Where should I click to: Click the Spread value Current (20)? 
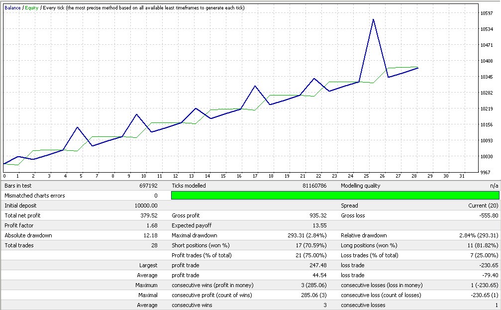coord(483,206)
